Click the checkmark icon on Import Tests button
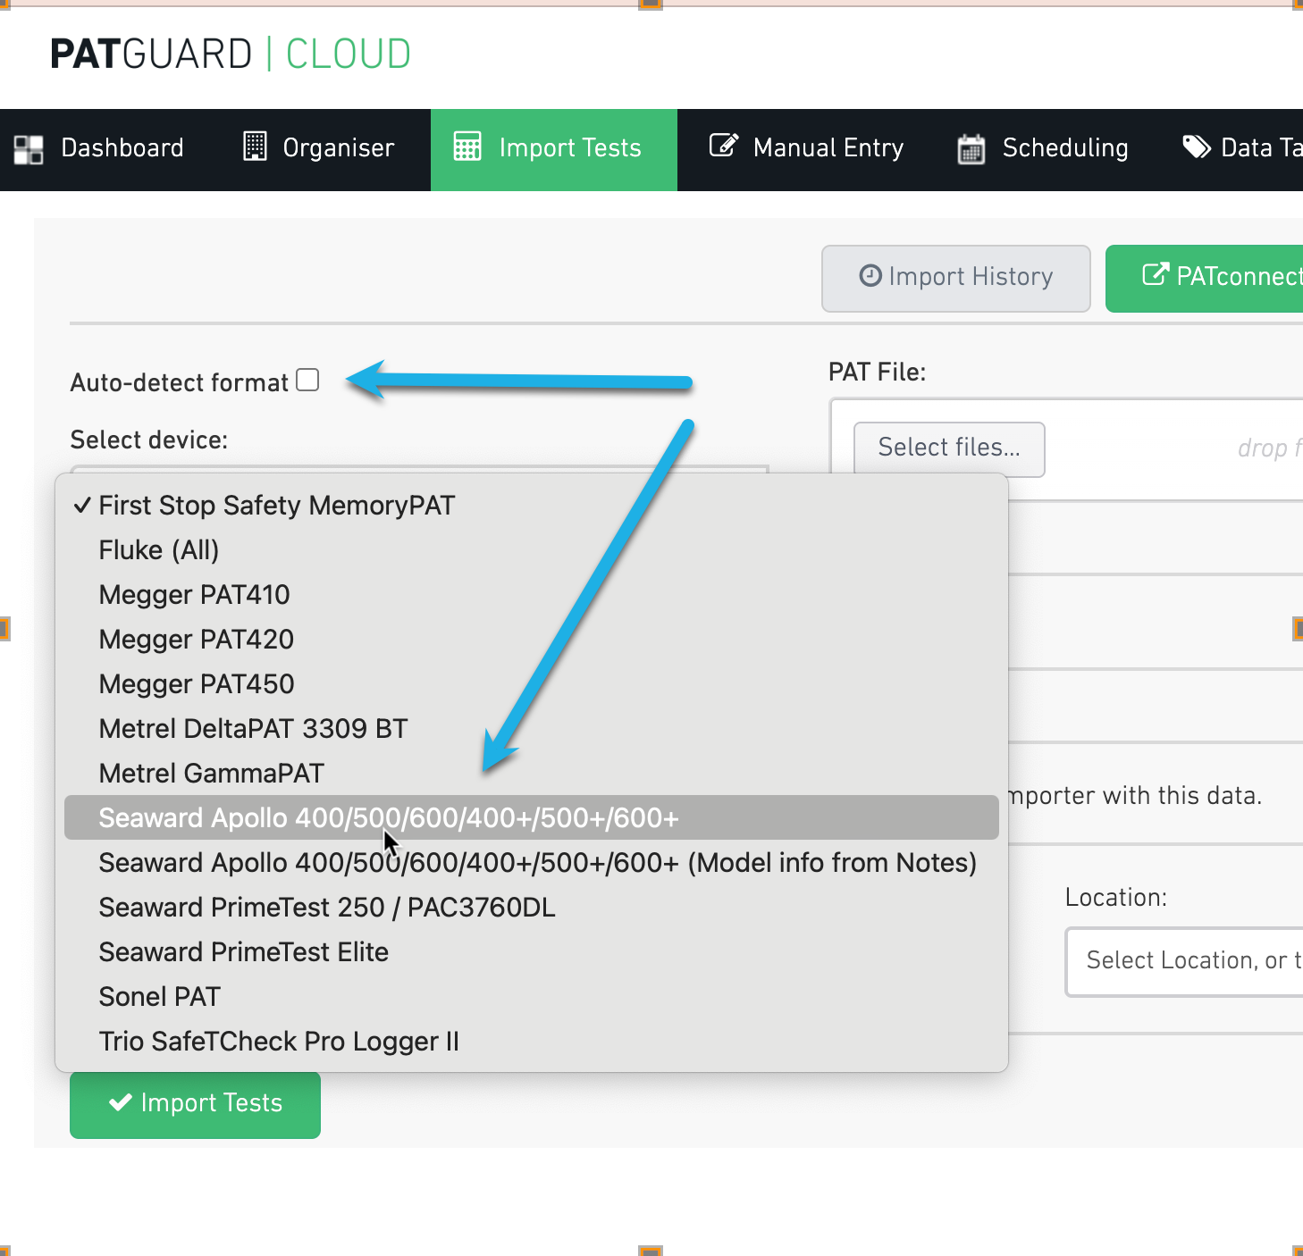 point(121,1102)
